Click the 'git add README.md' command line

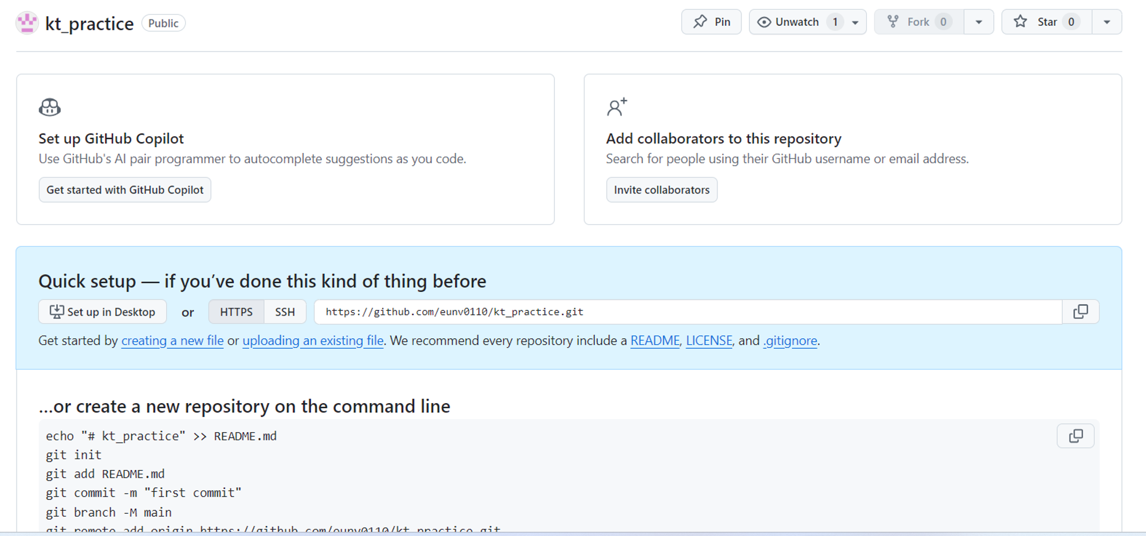tap(105, 474)
